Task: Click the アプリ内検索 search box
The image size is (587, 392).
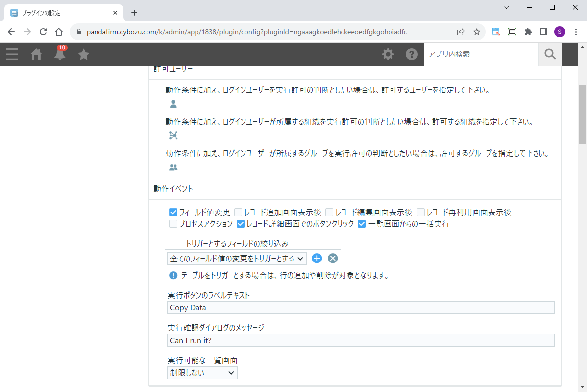Action: [480, 54]
